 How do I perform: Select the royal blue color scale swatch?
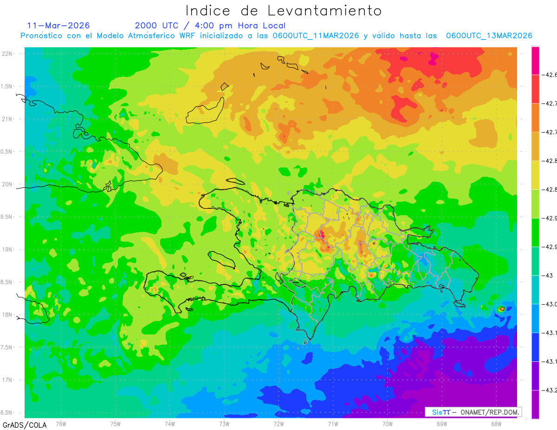pos(535,347)
